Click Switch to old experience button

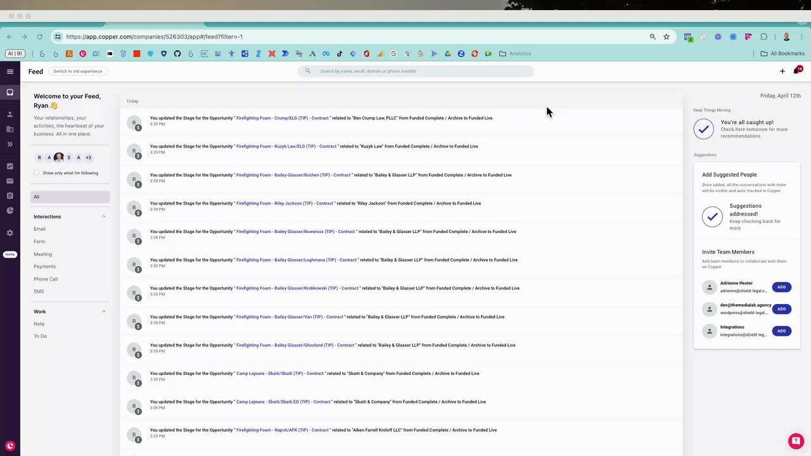77,72
